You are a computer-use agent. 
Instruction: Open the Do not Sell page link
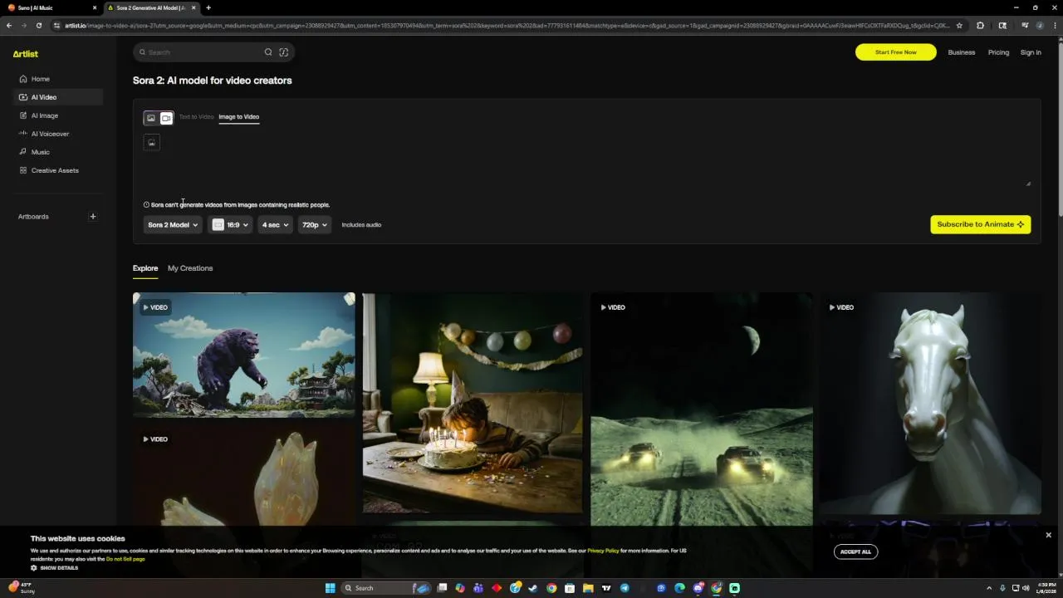(x=125, y=559)
